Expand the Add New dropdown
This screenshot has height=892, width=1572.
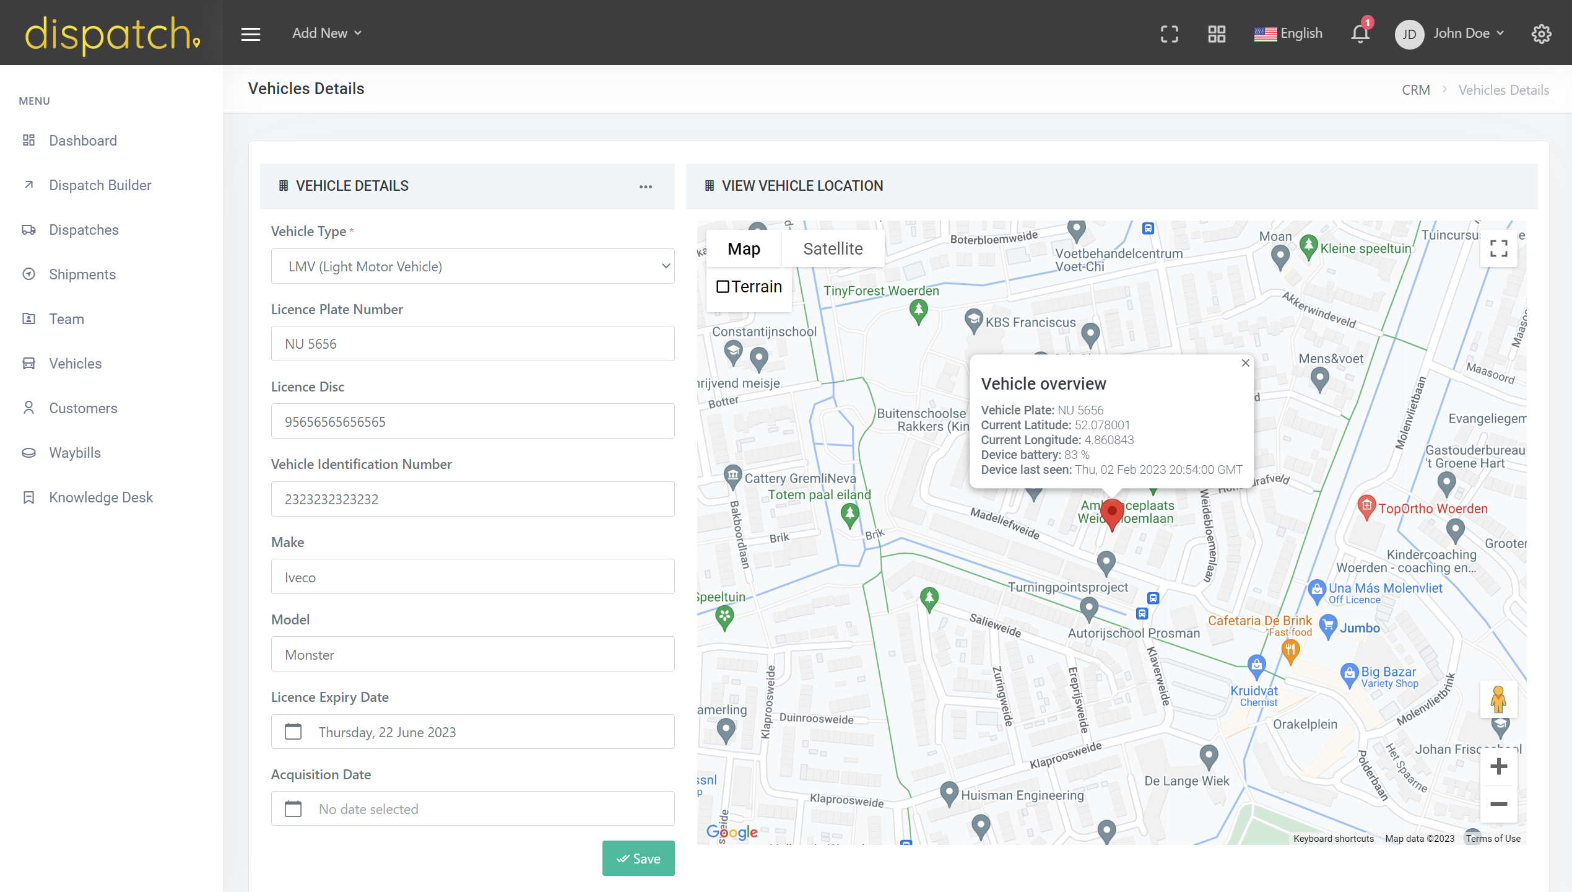coord(326,33)
